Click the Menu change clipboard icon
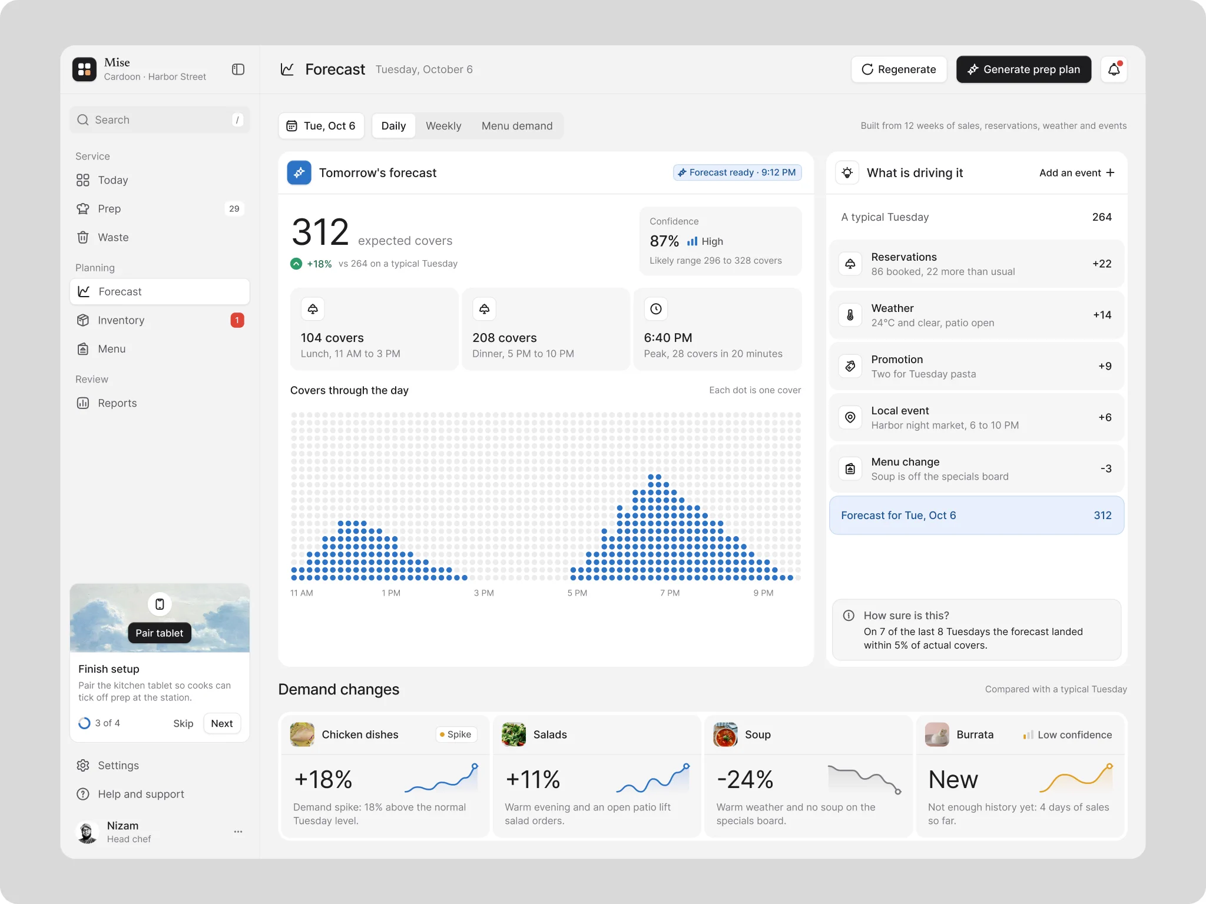The width and height of the screenshot is (1206, 904). click(x=850, y=468)
